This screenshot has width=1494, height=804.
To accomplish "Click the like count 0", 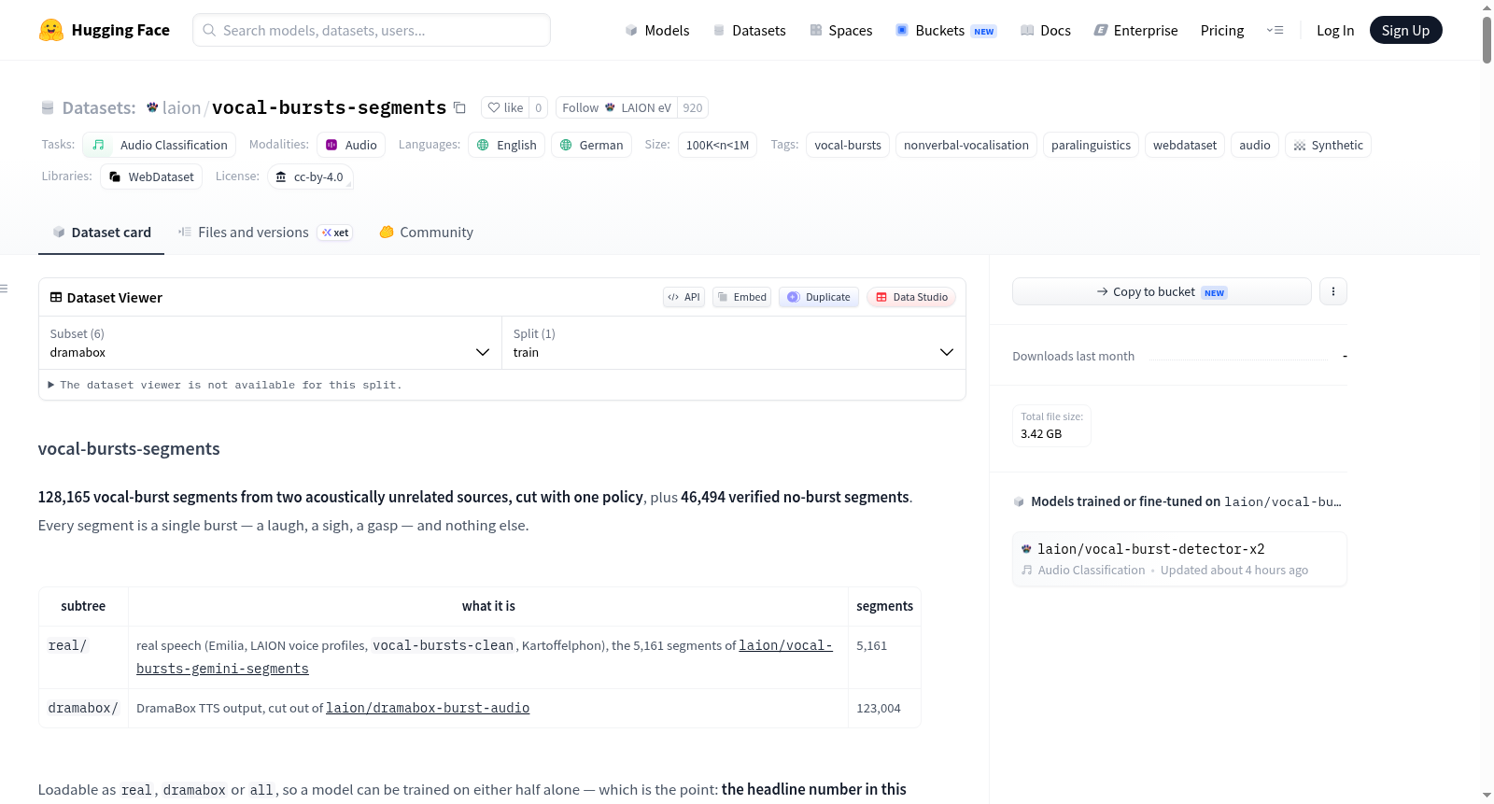I will click(539, 107).
